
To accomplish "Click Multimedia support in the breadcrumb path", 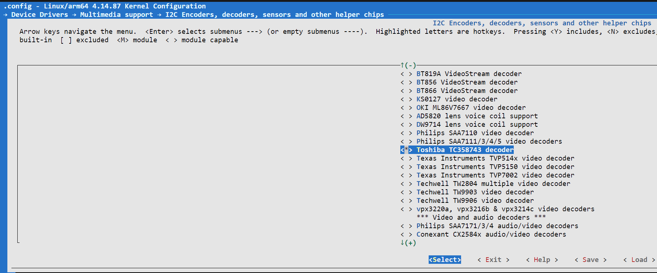I will [116, 15].
